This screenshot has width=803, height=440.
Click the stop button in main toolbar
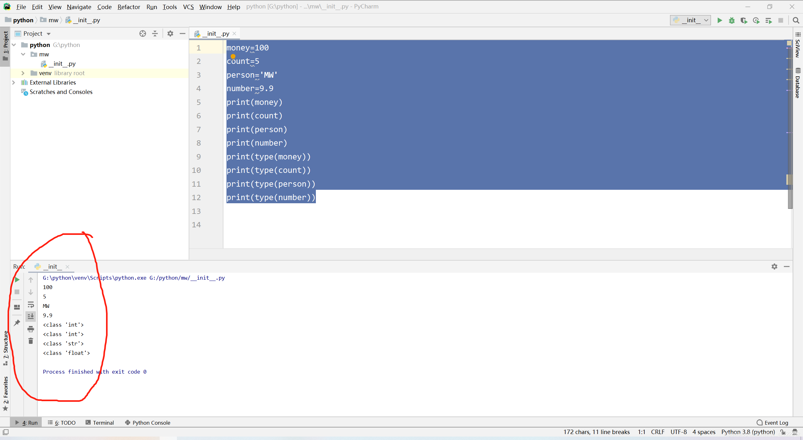780,20
